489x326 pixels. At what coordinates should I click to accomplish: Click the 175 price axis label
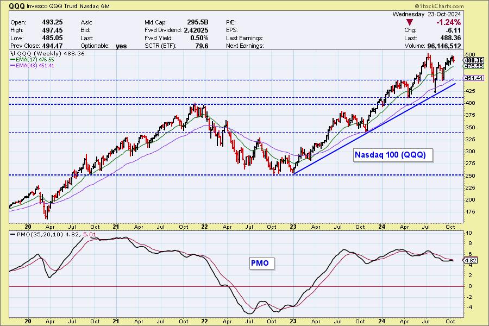click(x=470, y=212)
